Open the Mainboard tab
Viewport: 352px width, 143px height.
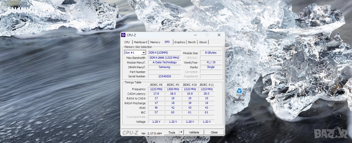[x=141, y=42]
